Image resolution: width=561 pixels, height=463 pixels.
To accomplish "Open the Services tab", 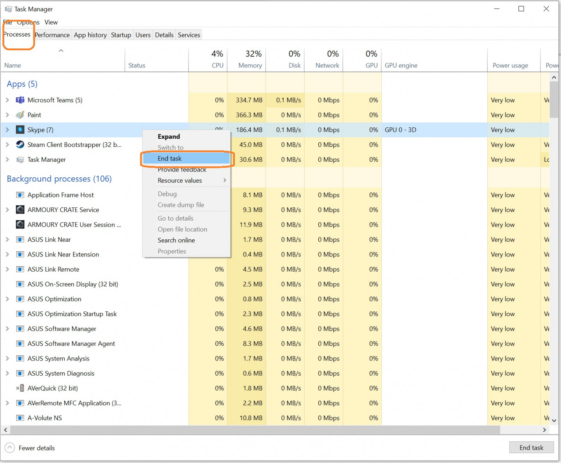I will (189, 35).
